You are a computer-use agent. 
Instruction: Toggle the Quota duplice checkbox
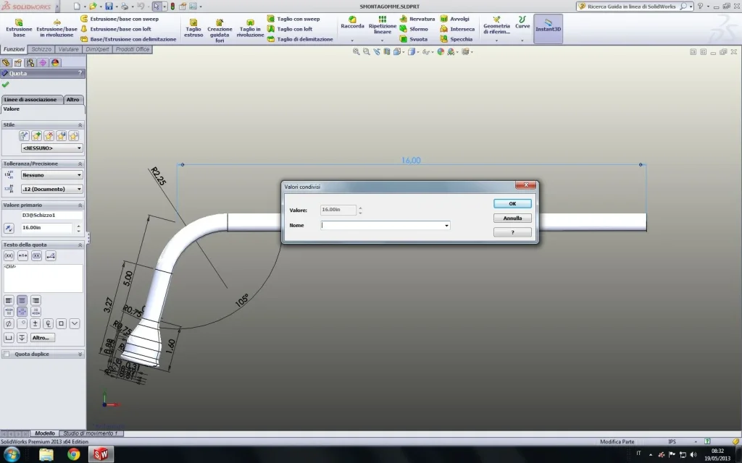click(7, 354)
